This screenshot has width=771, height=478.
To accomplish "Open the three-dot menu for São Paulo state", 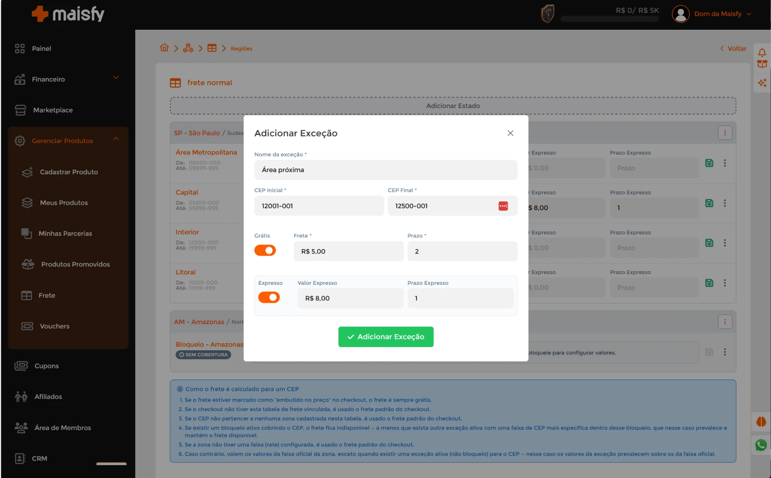I will click(x=725, y=133).
